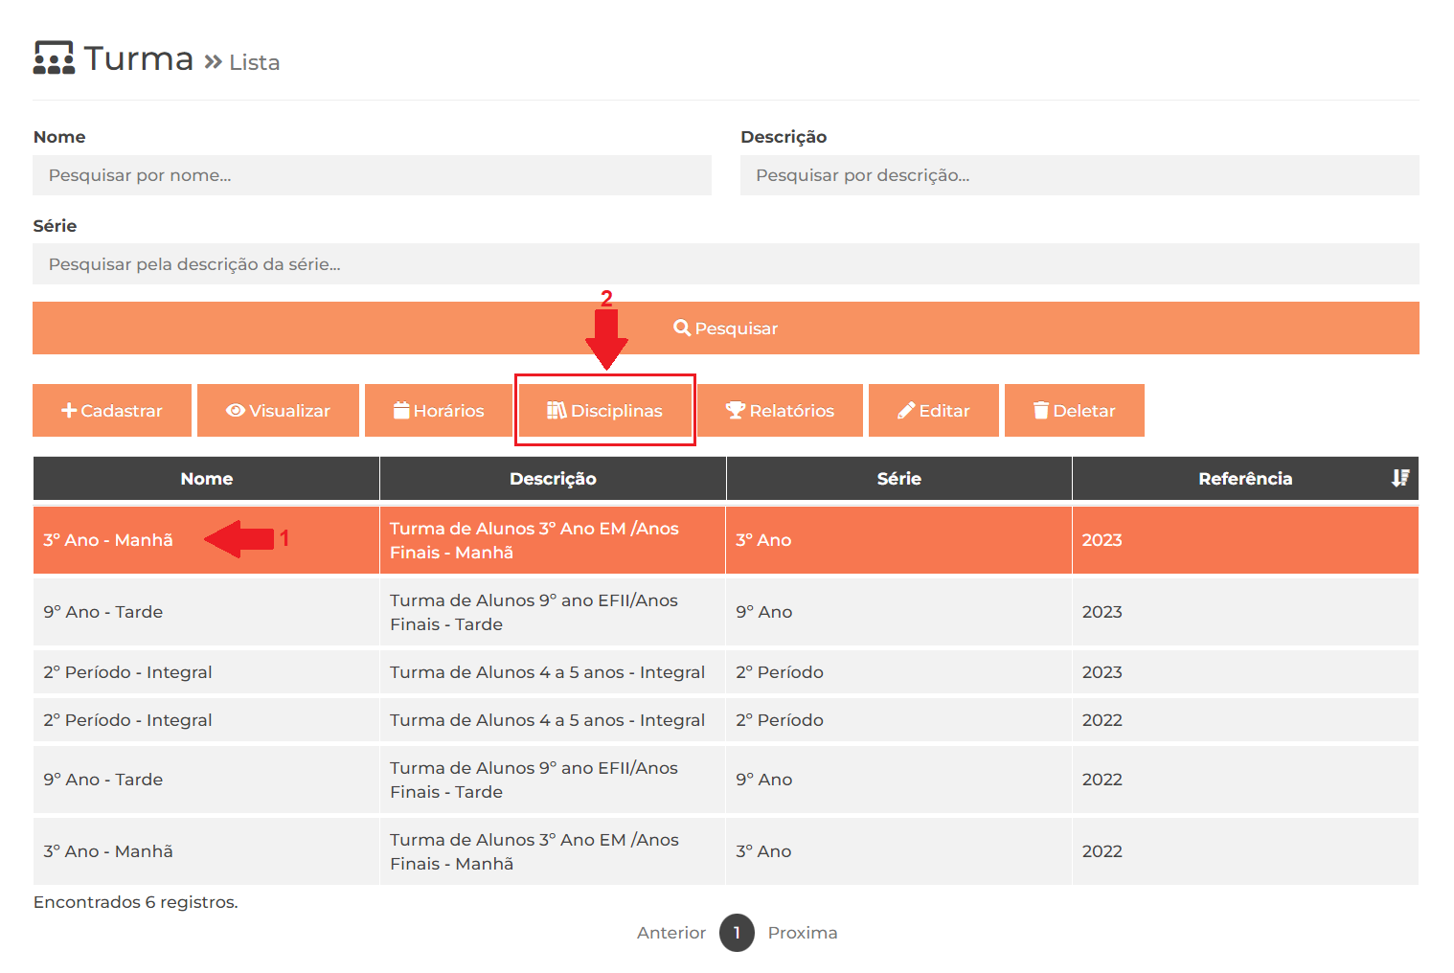Click 4 a 5 anos description in 2022 row
The height and width of the screenshot is (973, 1454).
[x=547, y=720]
